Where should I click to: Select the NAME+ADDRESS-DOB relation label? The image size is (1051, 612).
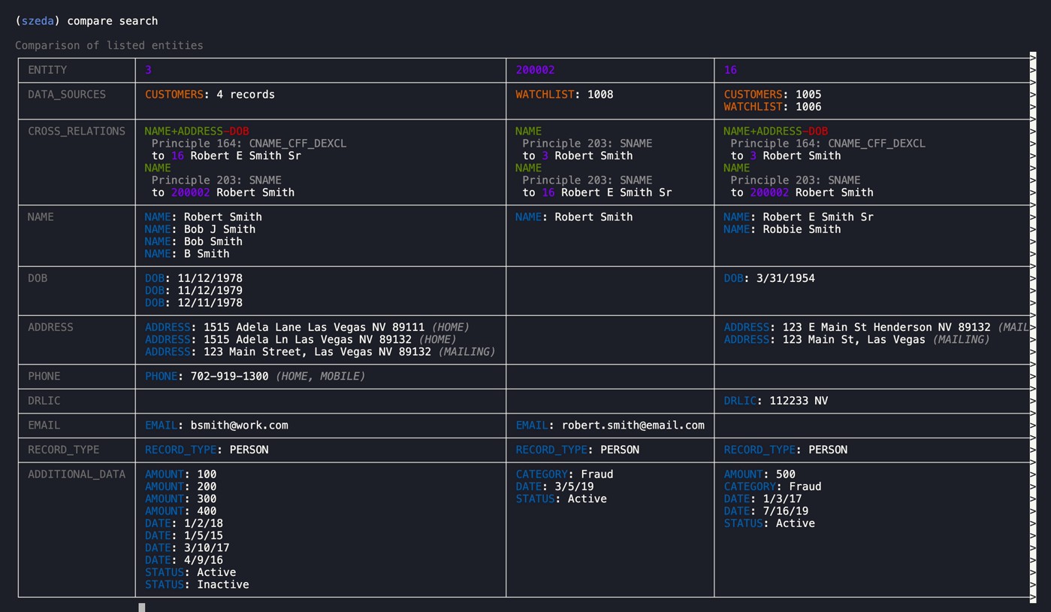coord(196,130)
